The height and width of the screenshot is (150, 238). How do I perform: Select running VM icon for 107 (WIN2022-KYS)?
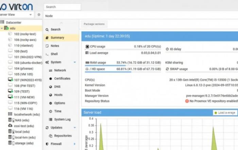click(x=11, y=79)
